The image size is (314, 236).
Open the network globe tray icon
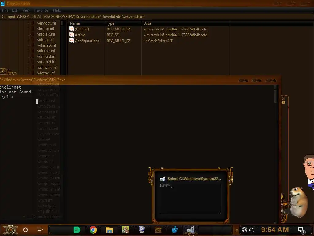[244, 230]
